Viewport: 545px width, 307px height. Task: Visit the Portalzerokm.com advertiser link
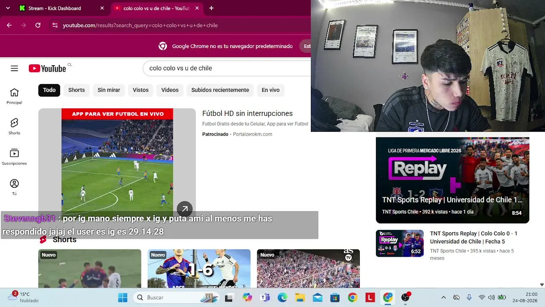coord(252,134)
